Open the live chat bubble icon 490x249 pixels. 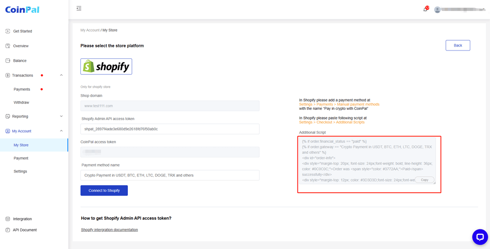(480, 237)
